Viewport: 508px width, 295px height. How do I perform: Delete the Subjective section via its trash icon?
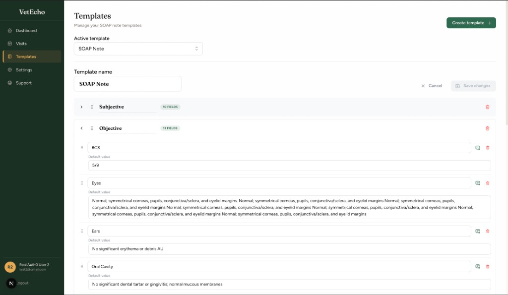coord(487,107)
